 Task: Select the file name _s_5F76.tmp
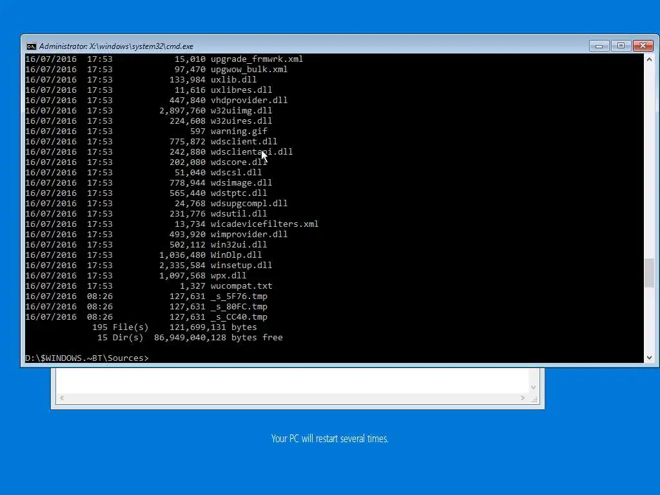238,296
